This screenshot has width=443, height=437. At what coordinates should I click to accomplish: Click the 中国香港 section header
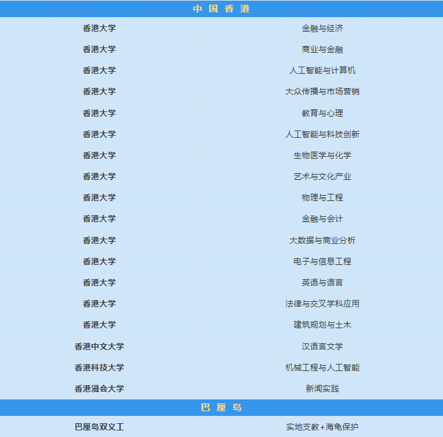(221, 9)
